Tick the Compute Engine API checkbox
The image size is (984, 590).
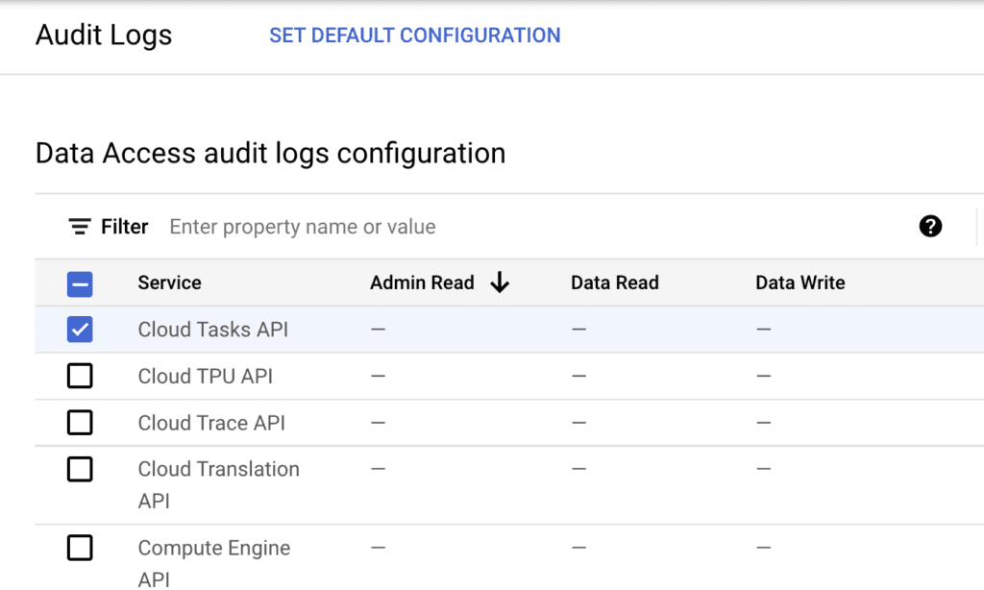coord(80,548)
